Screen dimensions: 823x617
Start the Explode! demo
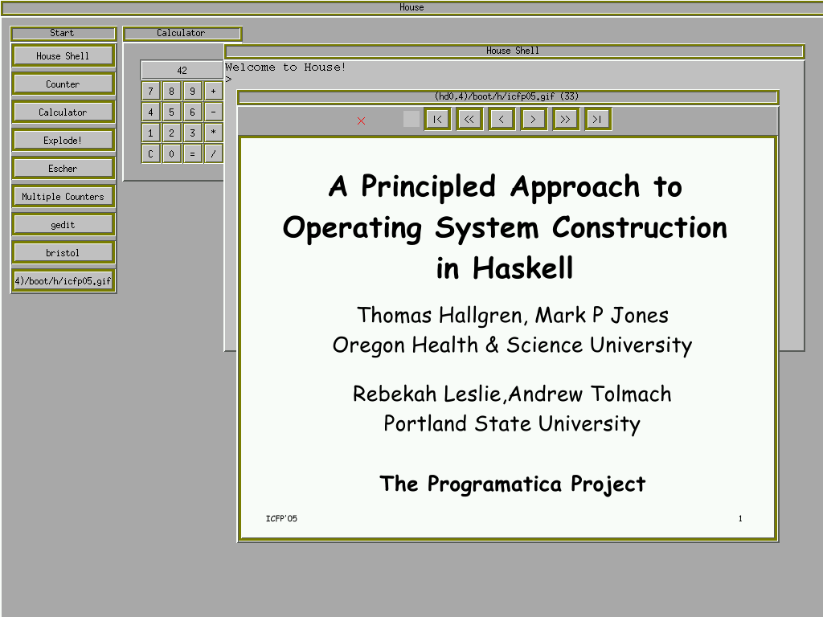[63, 141]
